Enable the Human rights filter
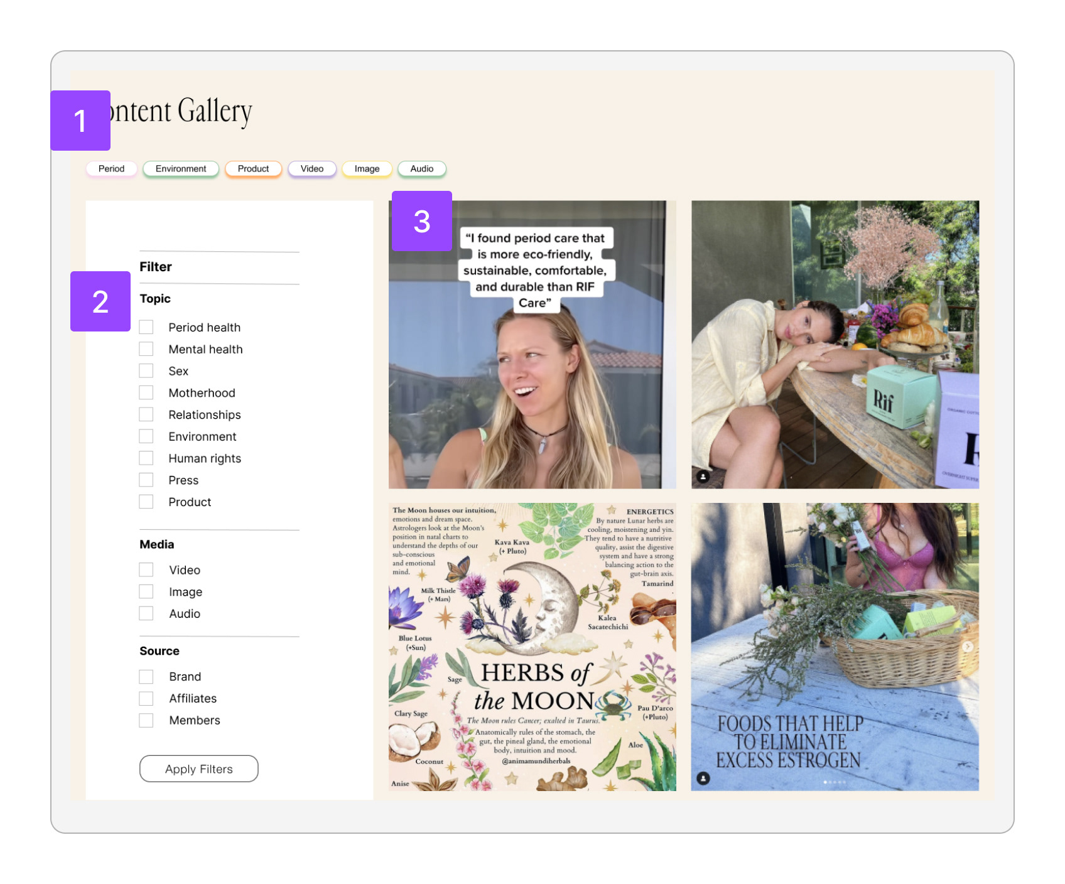 (146, 458)
